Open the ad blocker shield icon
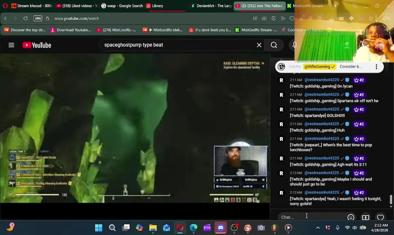 [274, 19]
